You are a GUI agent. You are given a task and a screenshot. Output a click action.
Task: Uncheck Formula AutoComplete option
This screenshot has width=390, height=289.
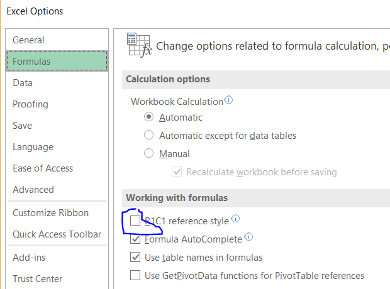(135, 239)
